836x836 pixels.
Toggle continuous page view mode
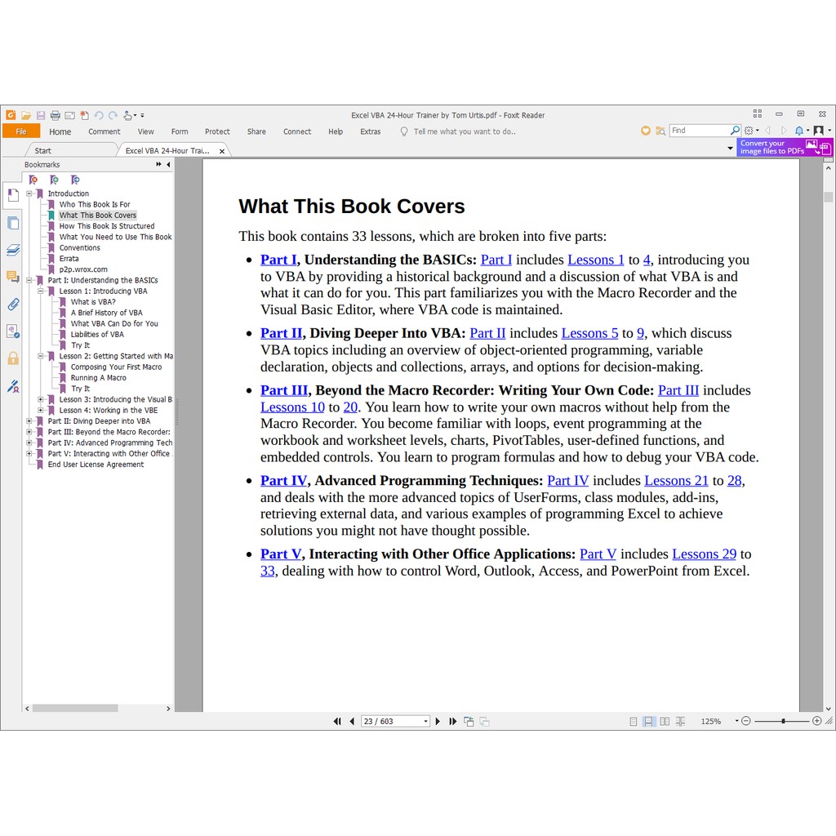click(x=648, y=722)
